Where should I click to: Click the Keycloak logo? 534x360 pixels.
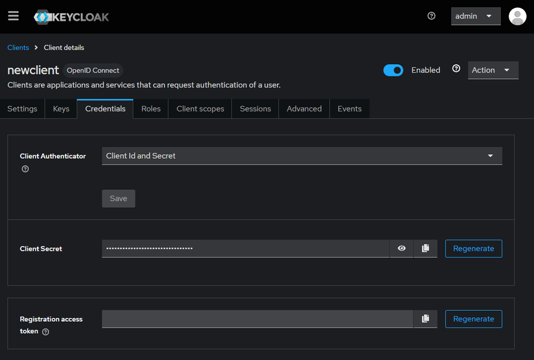71,17
